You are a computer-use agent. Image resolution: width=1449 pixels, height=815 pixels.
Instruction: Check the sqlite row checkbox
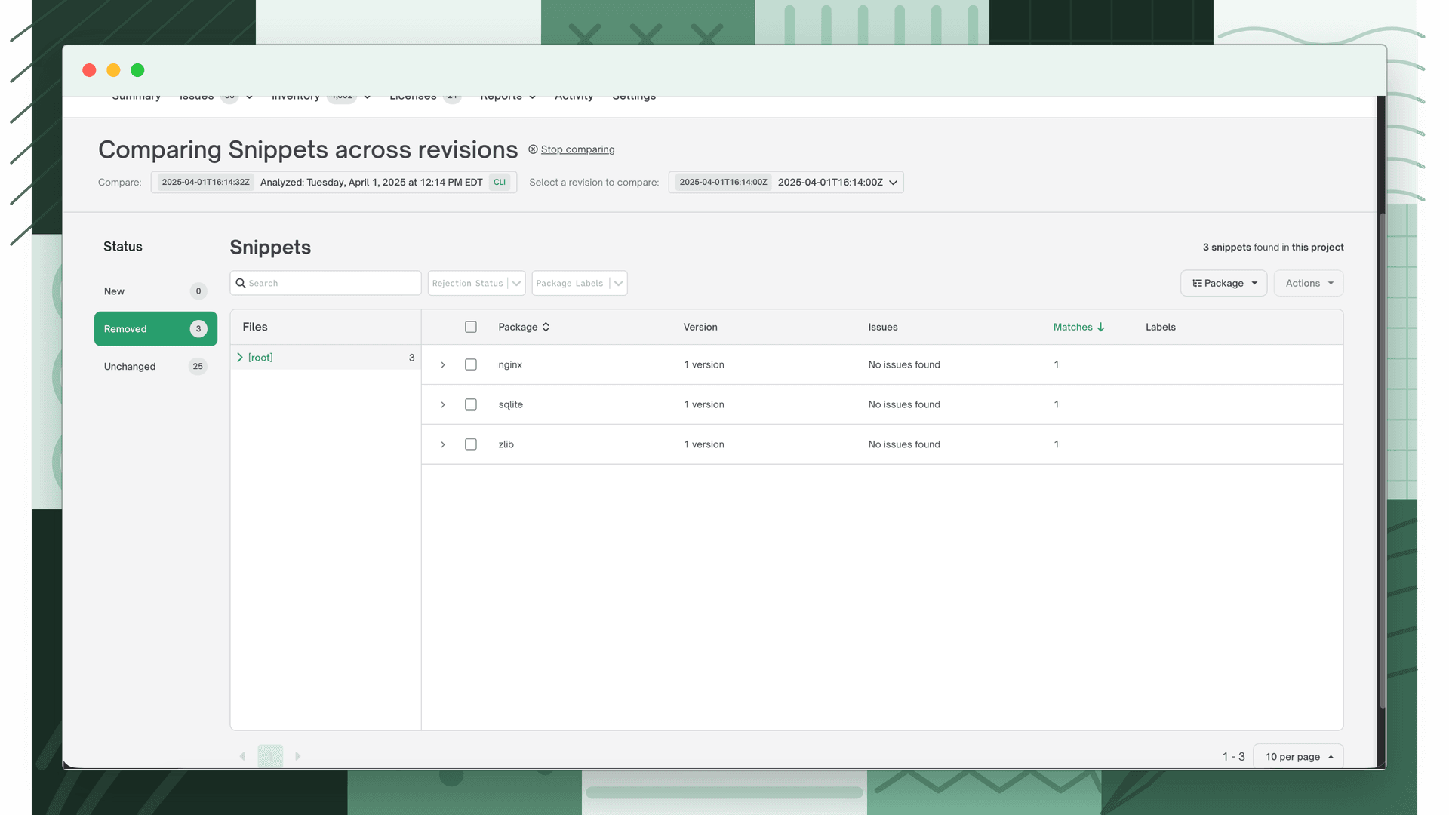[471, 404]
